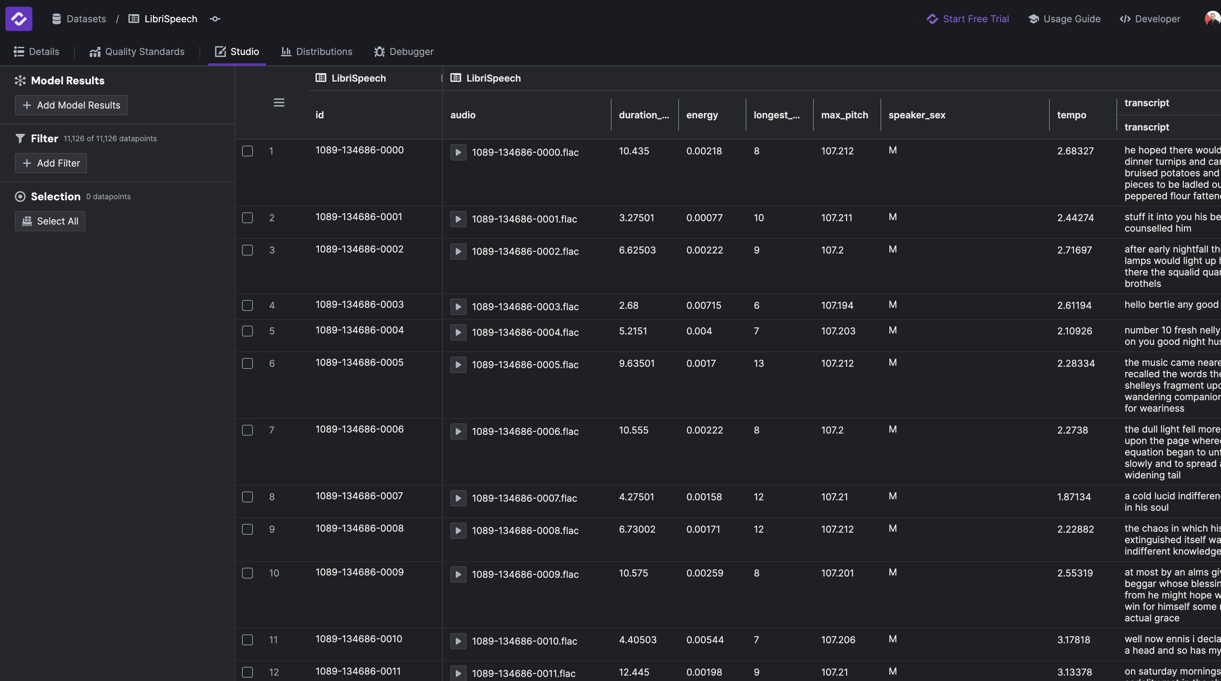The image size is (1221, 681).
Task: Open the Details tab
Action: pyautogui.click(x=36, y=51)
